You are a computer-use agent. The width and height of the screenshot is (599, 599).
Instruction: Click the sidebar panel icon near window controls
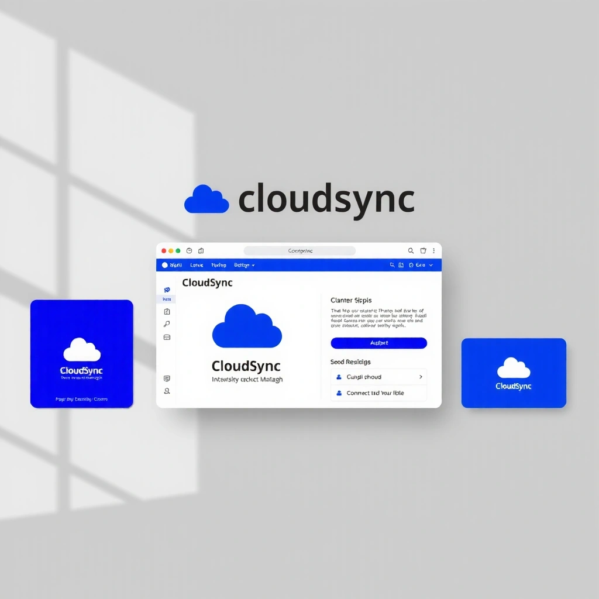[x=201, y=251]
